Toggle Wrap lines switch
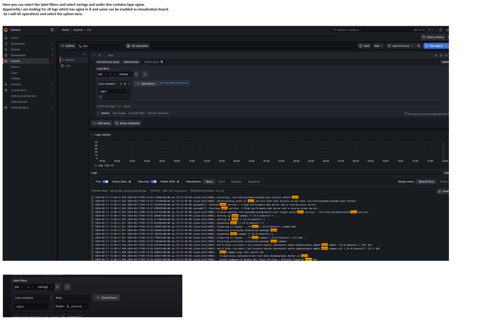496x329 pixels. pos(154,182)
